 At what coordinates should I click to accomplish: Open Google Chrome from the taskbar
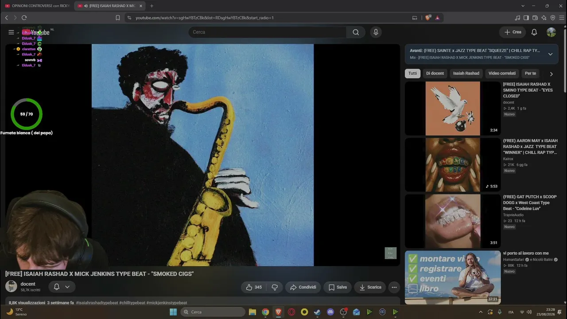(x=265, y=312)
